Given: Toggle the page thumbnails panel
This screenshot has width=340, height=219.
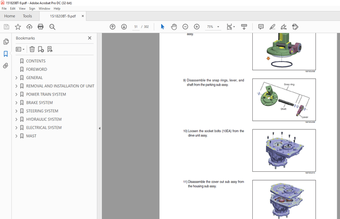Looking at the screenshot, I should click(x=6, y=42).
